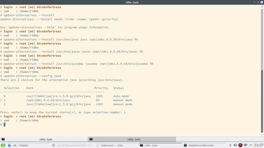
Task: Click the terminal cursor at the prompt
Action: click(5, 124)
